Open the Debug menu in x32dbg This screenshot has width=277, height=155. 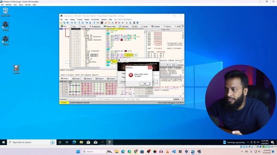(x=72, y=19)
